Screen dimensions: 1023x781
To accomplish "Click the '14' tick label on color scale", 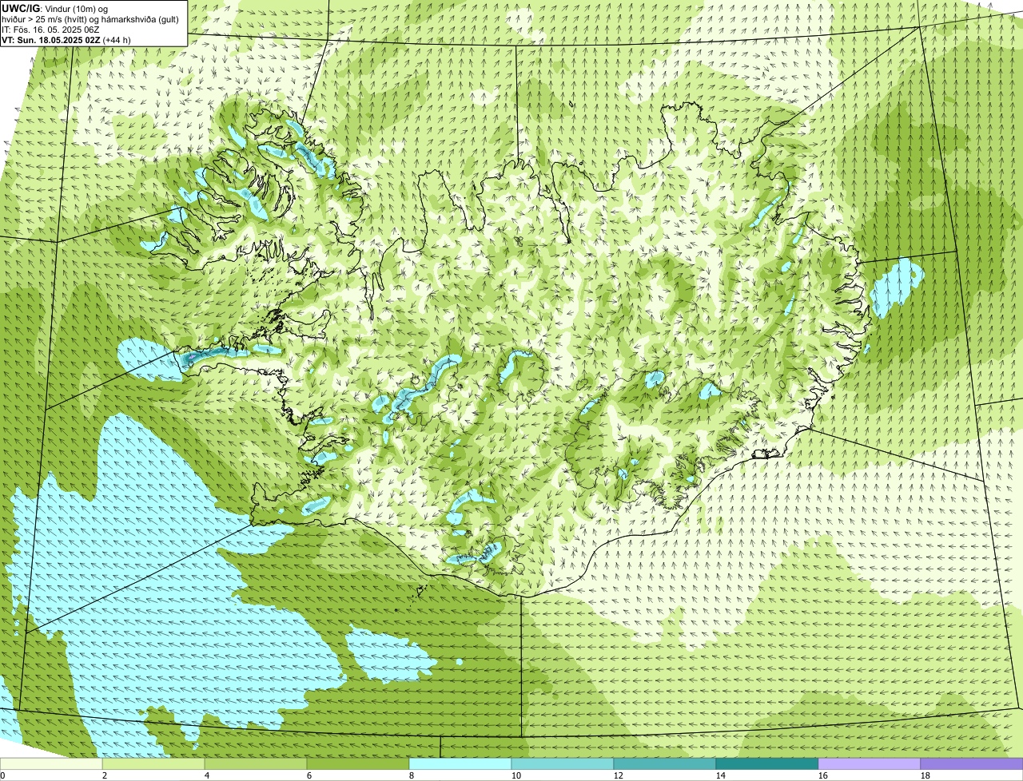I will point(721,775).
